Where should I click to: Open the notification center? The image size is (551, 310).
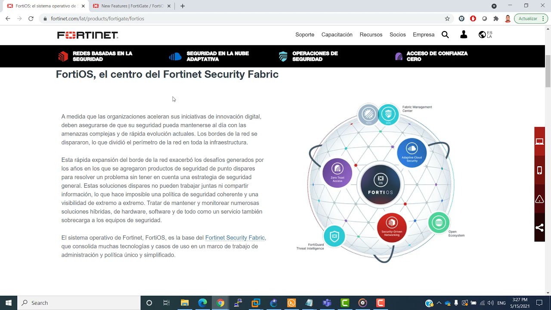tap(539, 303)
